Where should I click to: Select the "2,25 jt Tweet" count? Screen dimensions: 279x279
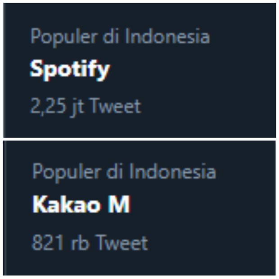coord(85,107)
